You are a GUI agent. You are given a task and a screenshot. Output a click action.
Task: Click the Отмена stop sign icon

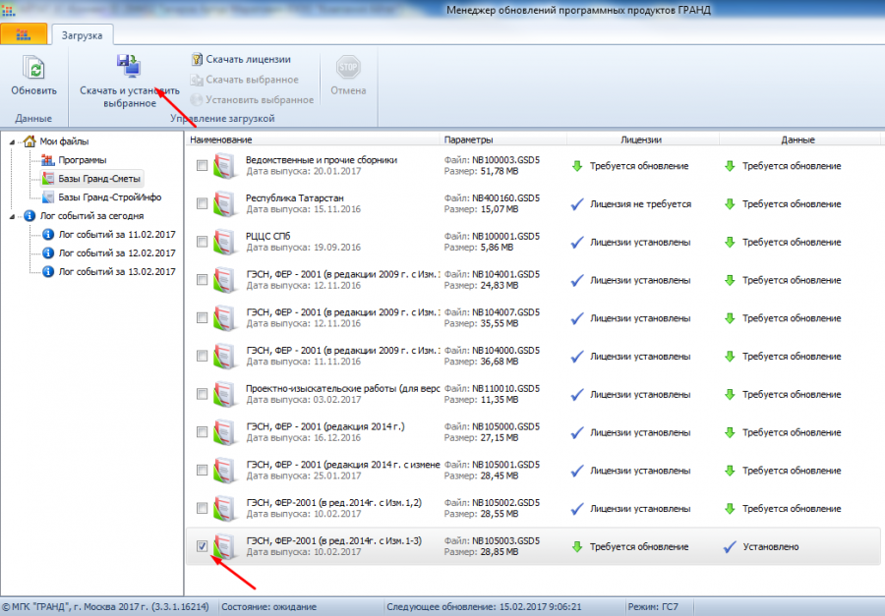(348, 68)
